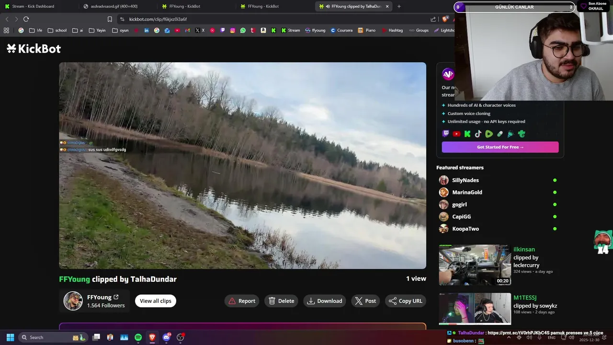
Task: Switch to the second FFYoung - KickBot tab
Action: tap(274, 6)
